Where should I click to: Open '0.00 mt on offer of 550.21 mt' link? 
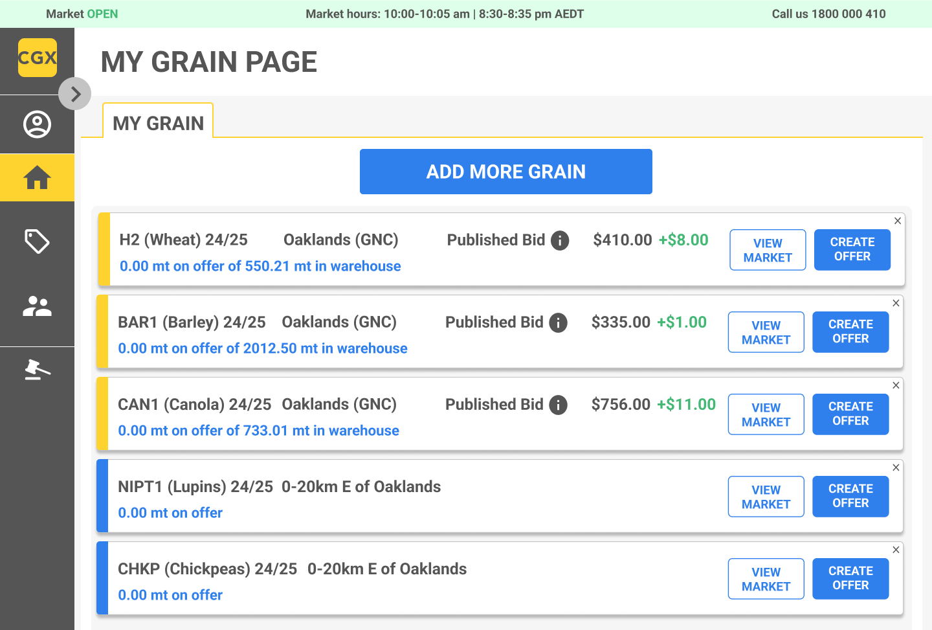tap(260, 266)
